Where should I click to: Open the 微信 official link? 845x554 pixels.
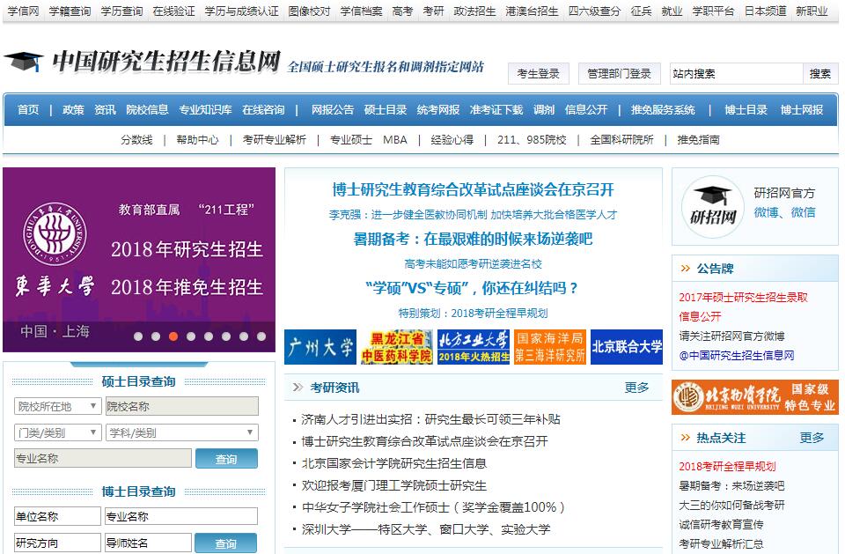[803, 212]
